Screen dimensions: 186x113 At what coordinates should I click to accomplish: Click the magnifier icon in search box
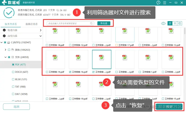91,23
